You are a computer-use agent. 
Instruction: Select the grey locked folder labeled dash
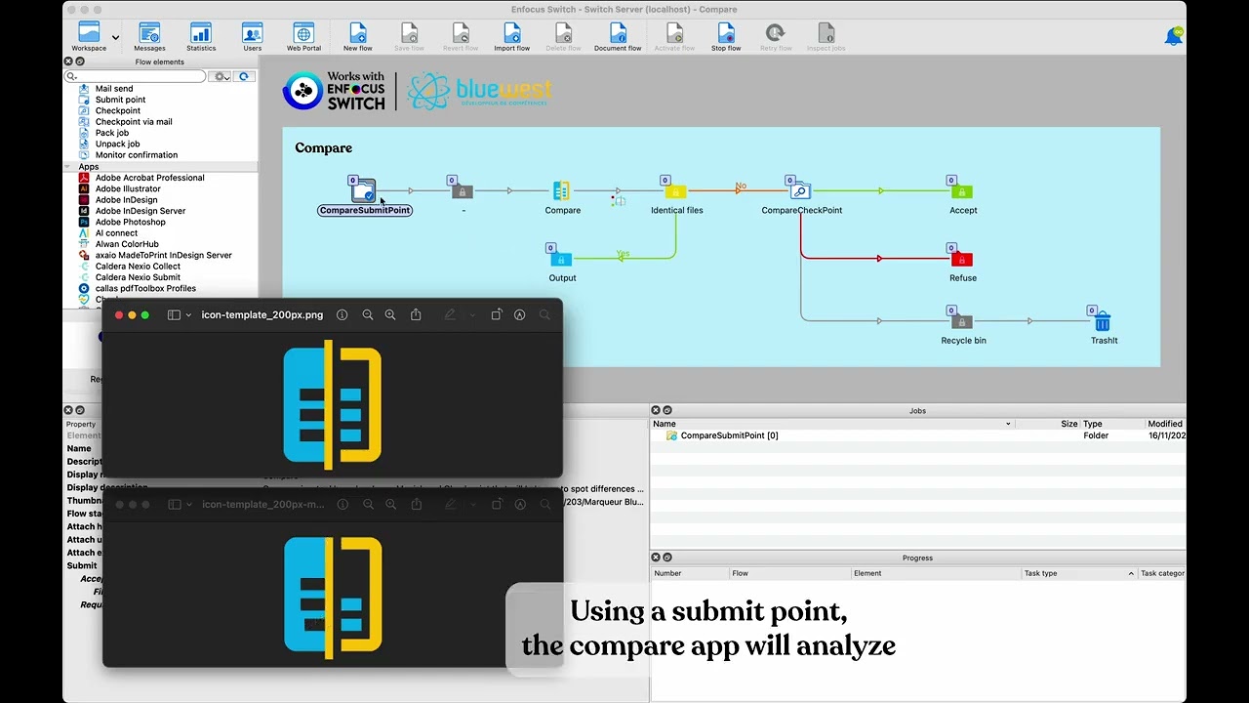[x=463, y=191]
